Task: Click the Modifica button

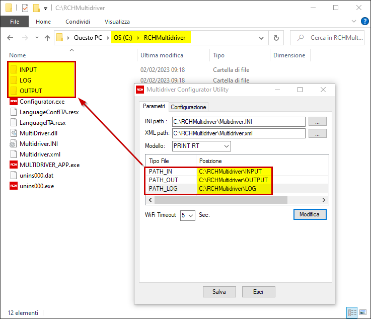Action: tap(310, 214)
